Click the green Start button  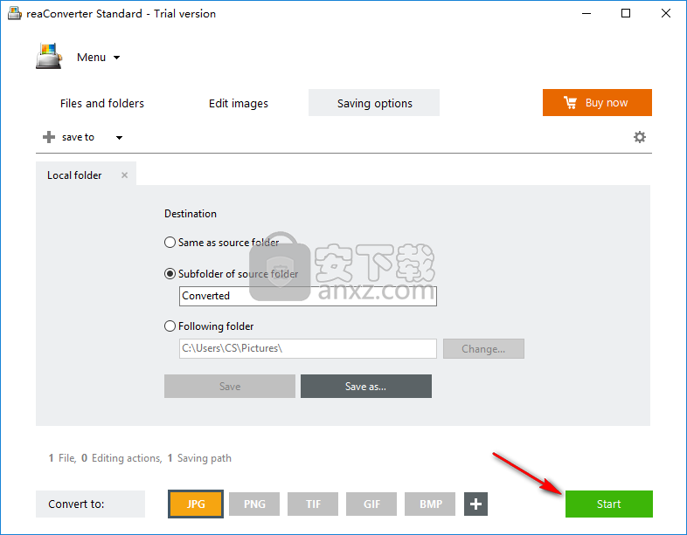click(x=608, y=504)
